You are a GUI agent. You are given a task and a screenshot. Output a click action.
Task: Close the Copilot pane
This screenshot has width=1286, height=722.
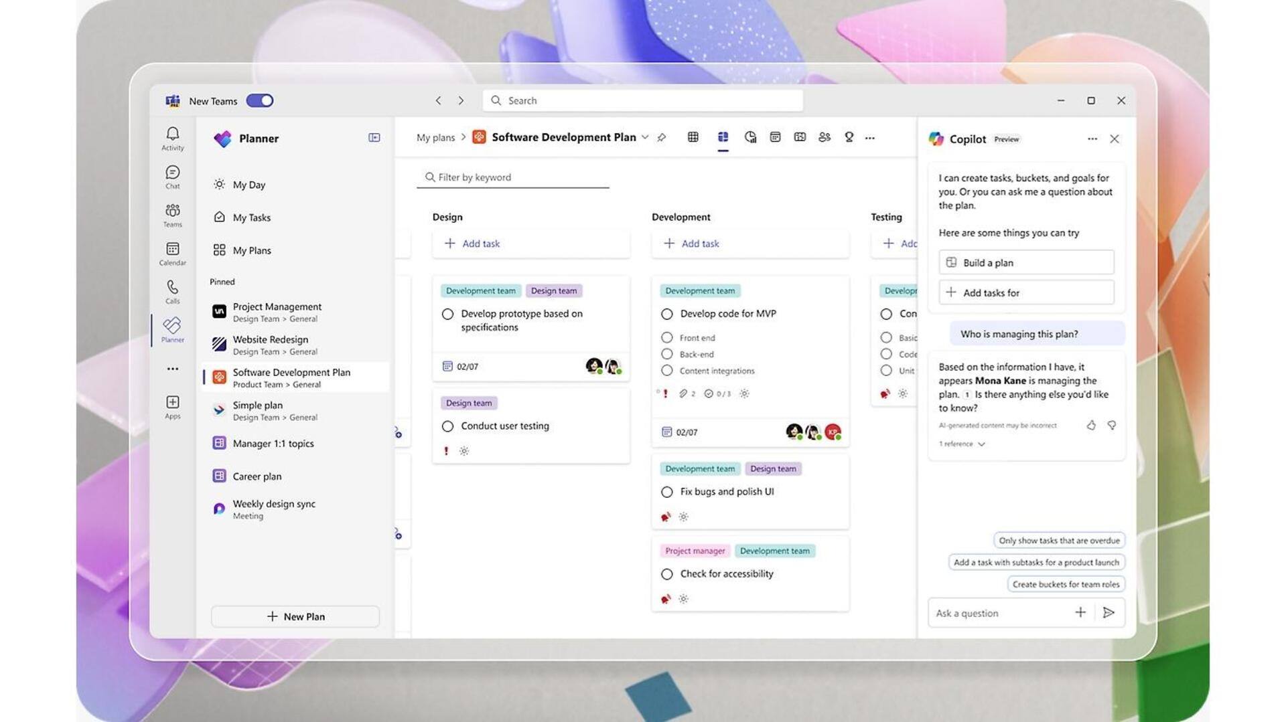pos(1115,139)
